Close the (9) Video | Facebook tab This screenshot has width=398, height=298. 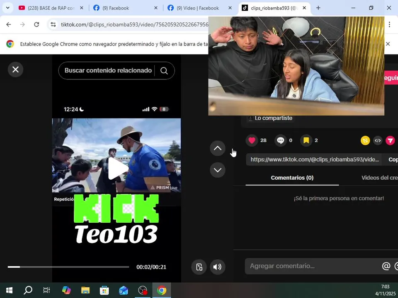pos(230,8)
